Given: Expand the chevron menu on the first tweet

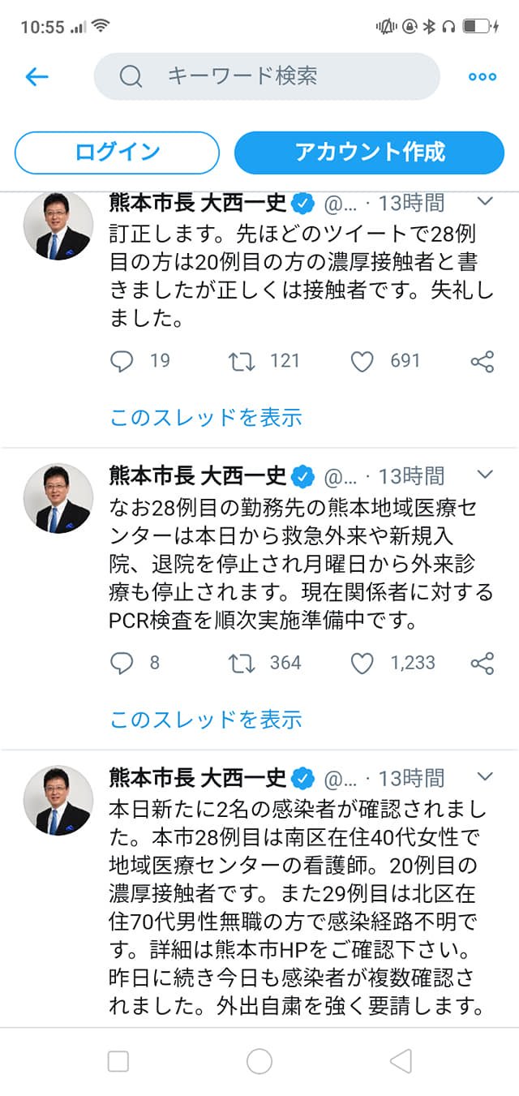Looking at the screenshot, I should tap(484, 200).
